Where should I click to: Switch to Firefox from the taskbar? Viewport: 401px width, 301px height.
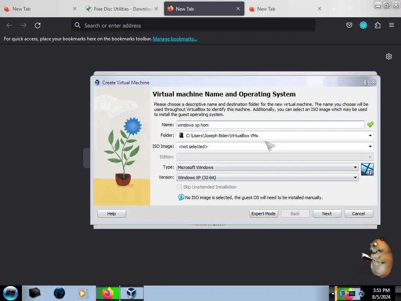pos(108,293)
